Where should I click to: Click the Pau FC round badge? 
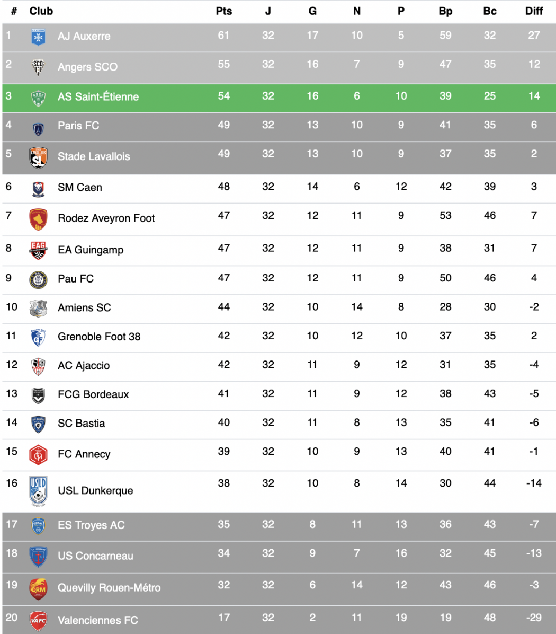point(38,279)
